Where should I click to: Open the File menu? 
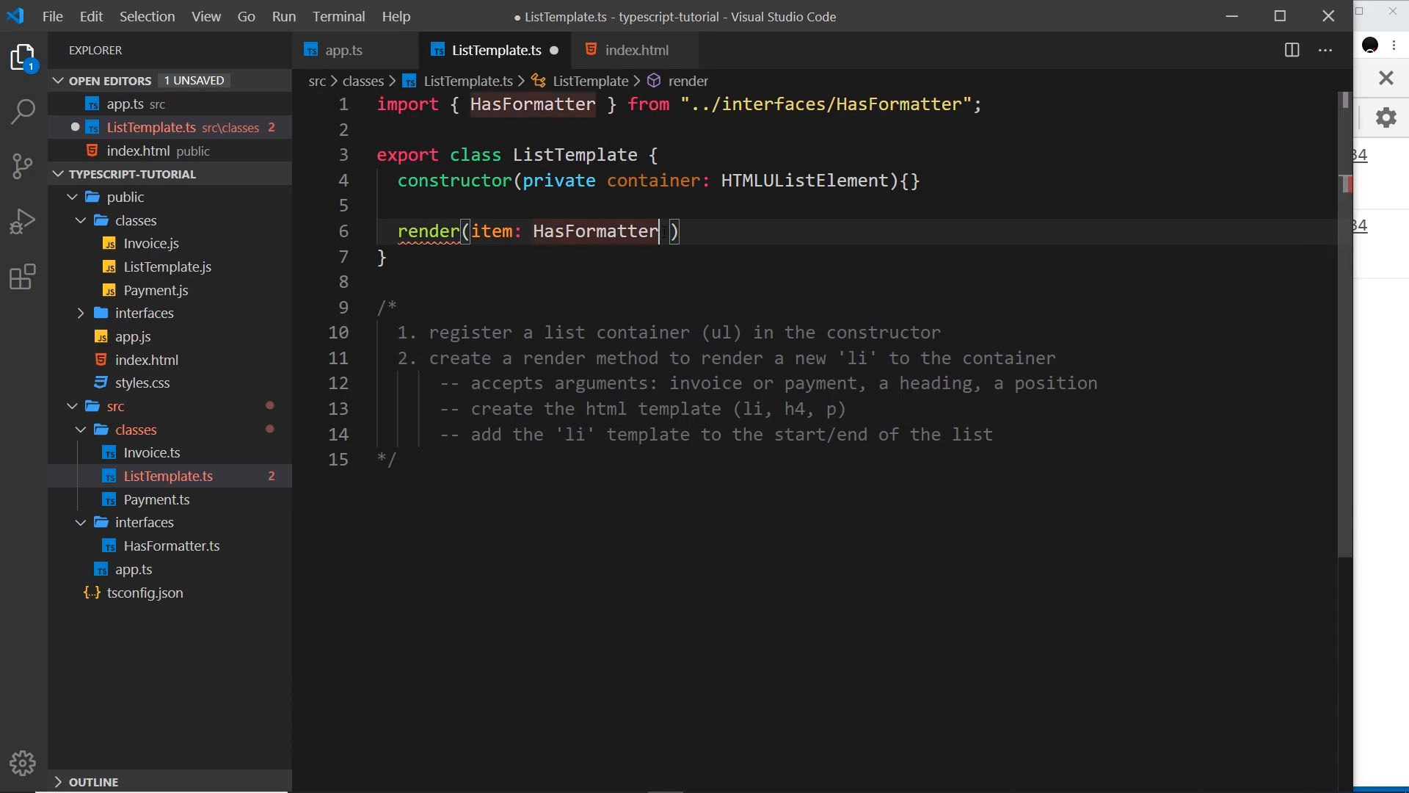(x=53, y=16)
